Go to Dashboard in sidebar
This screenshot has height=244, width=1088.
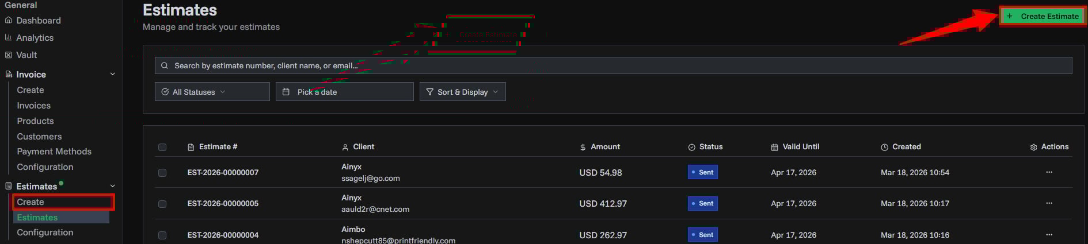(x=39, y=21)
